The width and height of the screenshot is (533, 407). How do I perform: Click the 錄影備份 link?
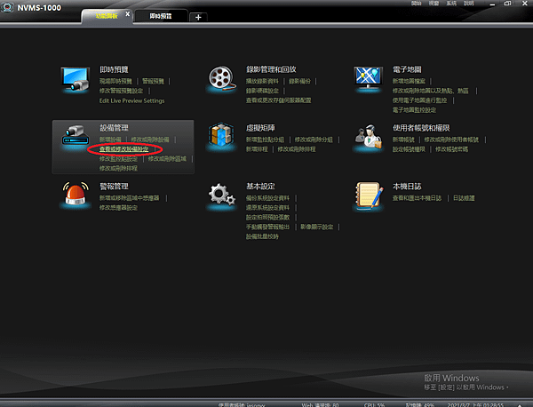coord(300,81)
